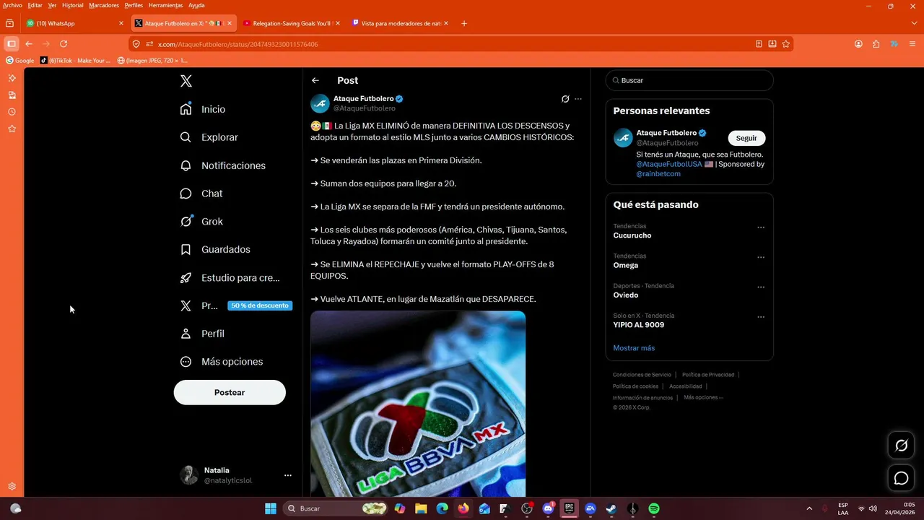Open a new browser tab
The height and width of the screenshot is (520, 924).
pyautogui.click(x=464, y=23)
